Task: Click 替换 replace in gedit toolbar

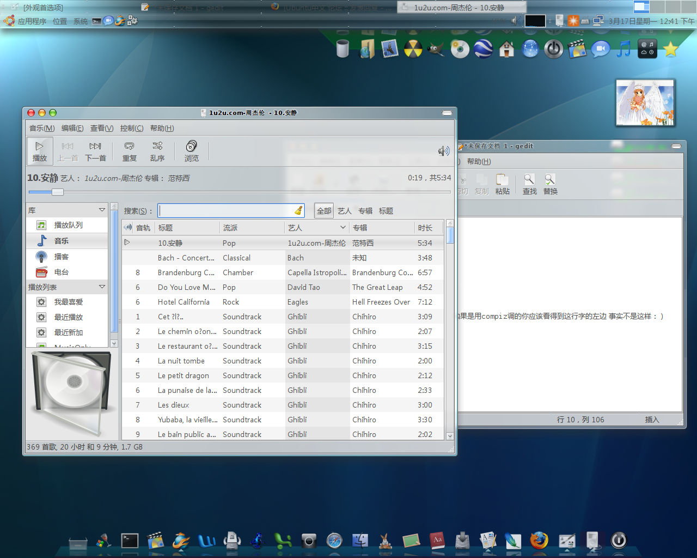Action: click(551, 184)
